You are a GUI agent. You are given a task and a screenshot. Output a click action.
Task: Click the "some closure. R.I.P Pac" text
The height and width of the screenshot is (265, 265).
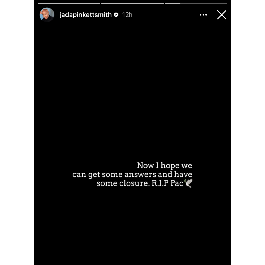140,183
